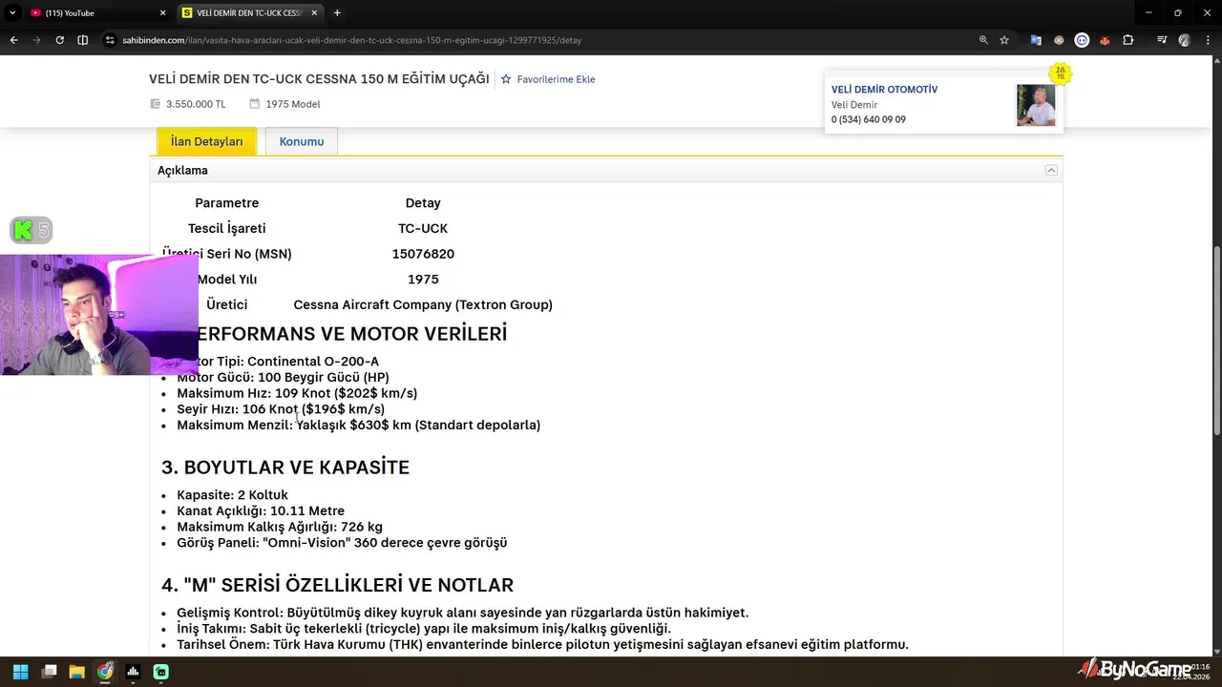Image resolution: width=1222 pixels, height=687 pixels.
Task: Click the green K overlay badge
Action: pos(23,230)
